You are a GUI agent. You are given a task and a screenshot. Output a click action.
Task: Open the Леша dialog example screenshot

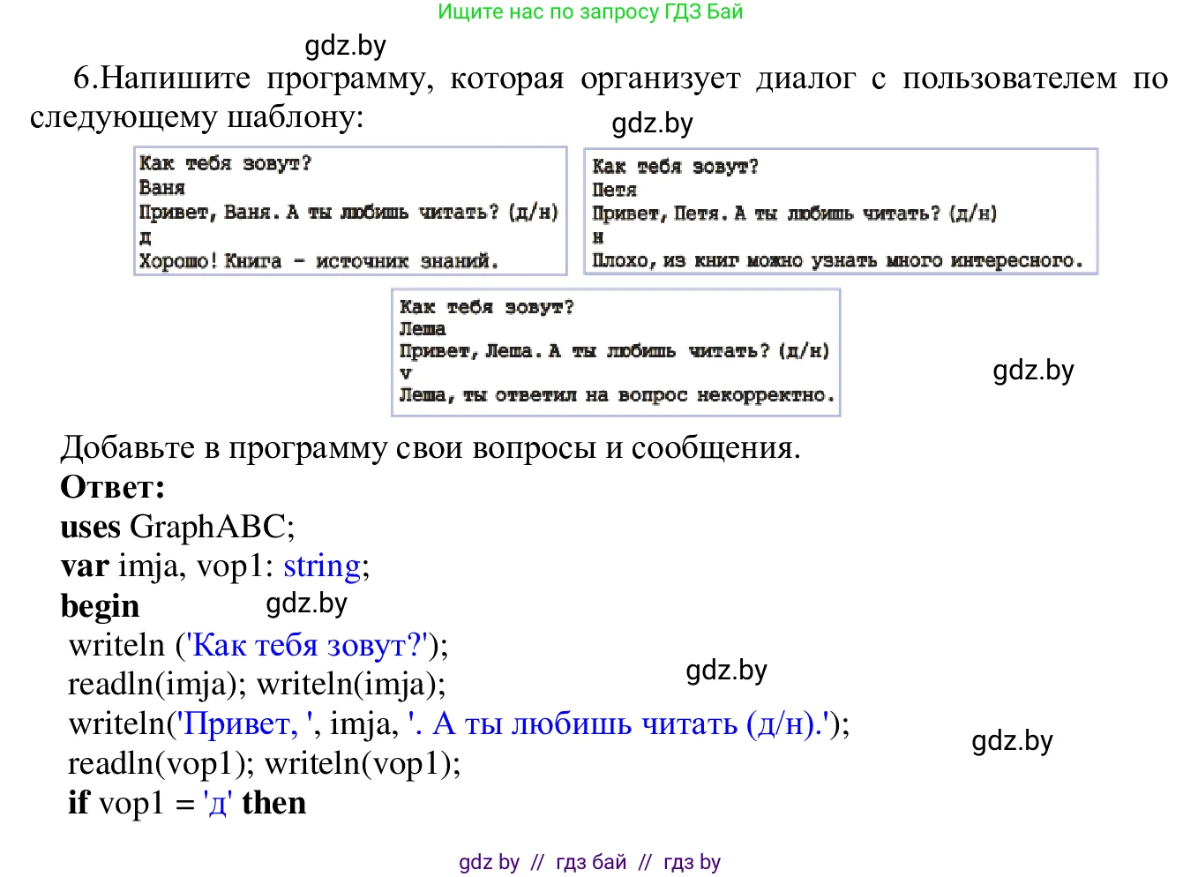tap(615, 352)
